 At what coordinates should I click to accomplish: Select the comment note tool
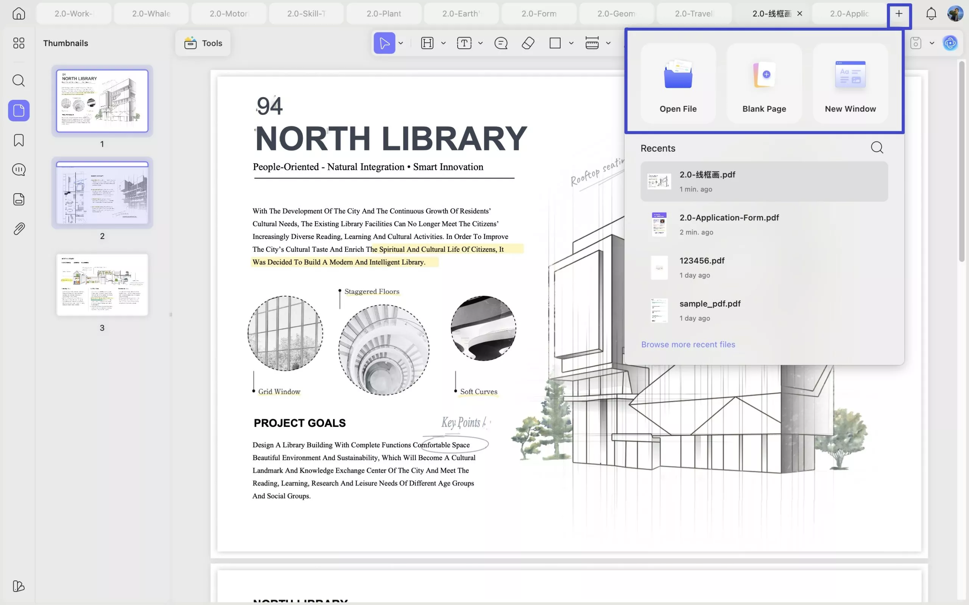(501, 43)
